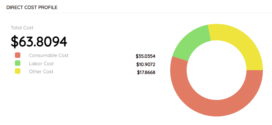Screen dimensions: 272x125
Task: Click the white center of the donut chart
Action: (217, 70)
